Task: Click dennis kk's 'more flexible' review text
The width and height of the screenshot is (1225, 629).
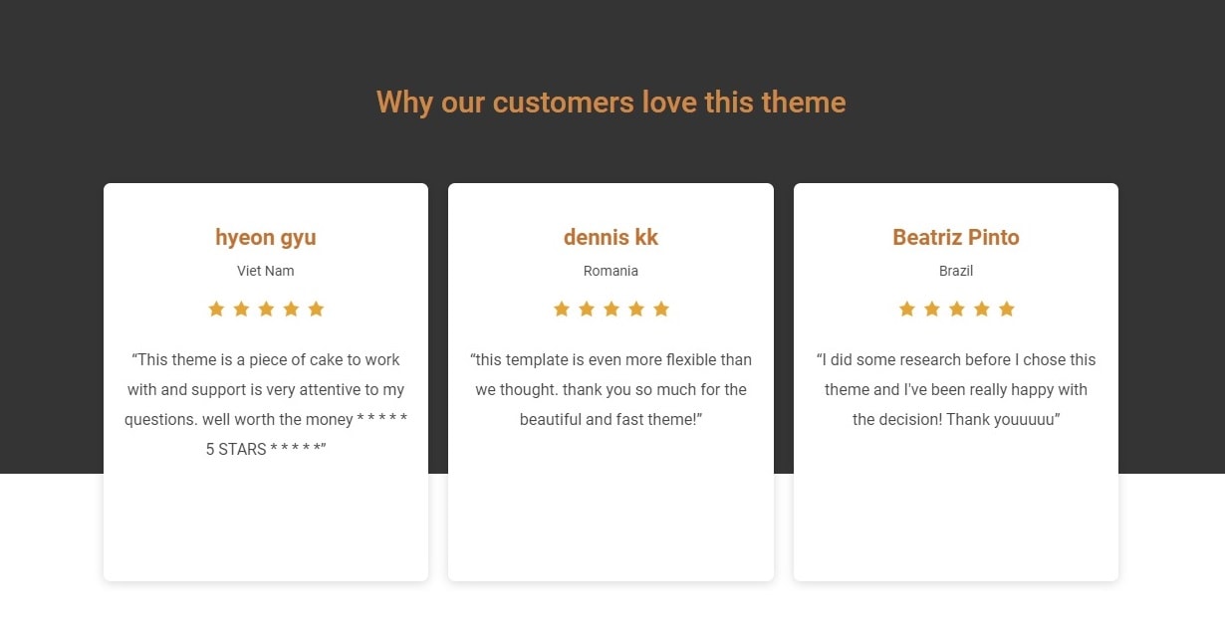Action: pyautogui.click(x=611, y=389)
